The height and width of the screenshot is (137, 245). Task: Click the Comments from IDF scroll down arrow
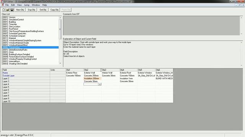tap(241, 34)
